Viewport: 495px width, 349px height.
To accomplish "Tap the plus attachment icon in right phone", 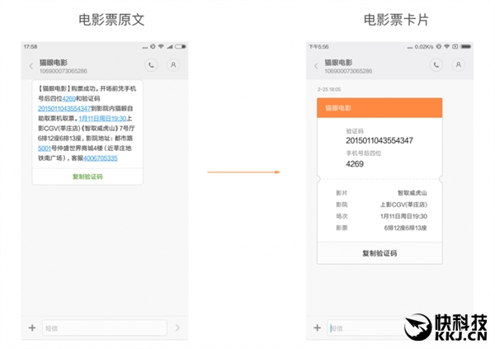I will (318, 328).
